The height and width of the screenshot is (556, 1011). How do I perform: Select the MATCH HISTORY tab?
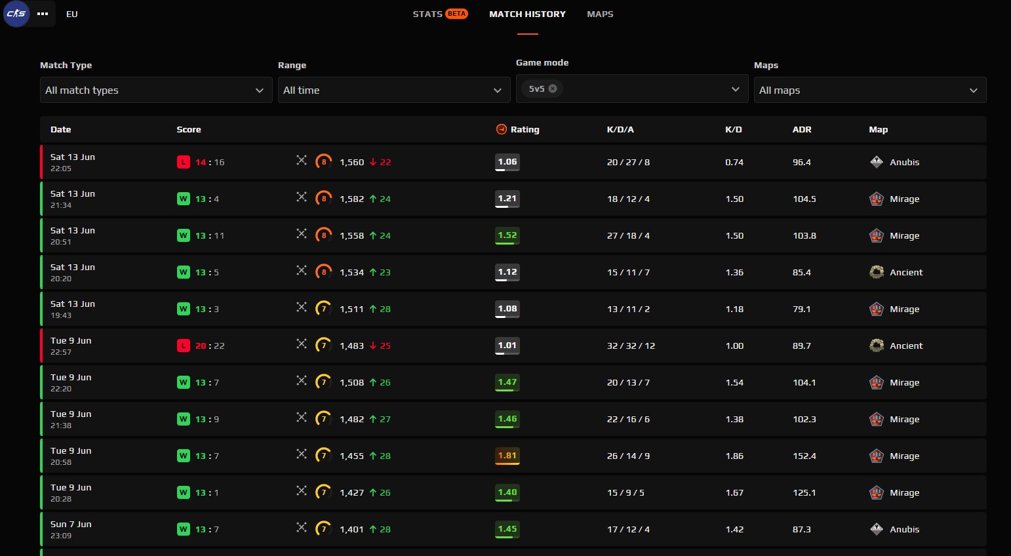point(527,14)
